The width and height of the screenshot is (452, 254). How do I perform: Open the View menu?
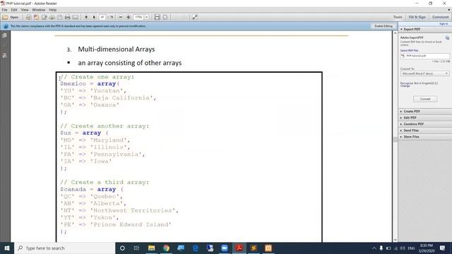click(25, 10)
